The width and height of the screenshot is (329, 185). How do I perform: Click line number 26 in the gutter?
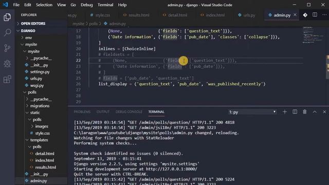(78, 84)
